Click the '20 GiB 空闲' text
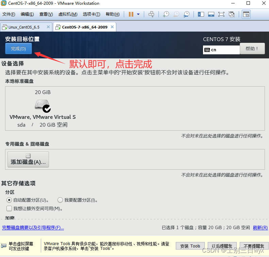Screen dimensions: 269x257 53,125
